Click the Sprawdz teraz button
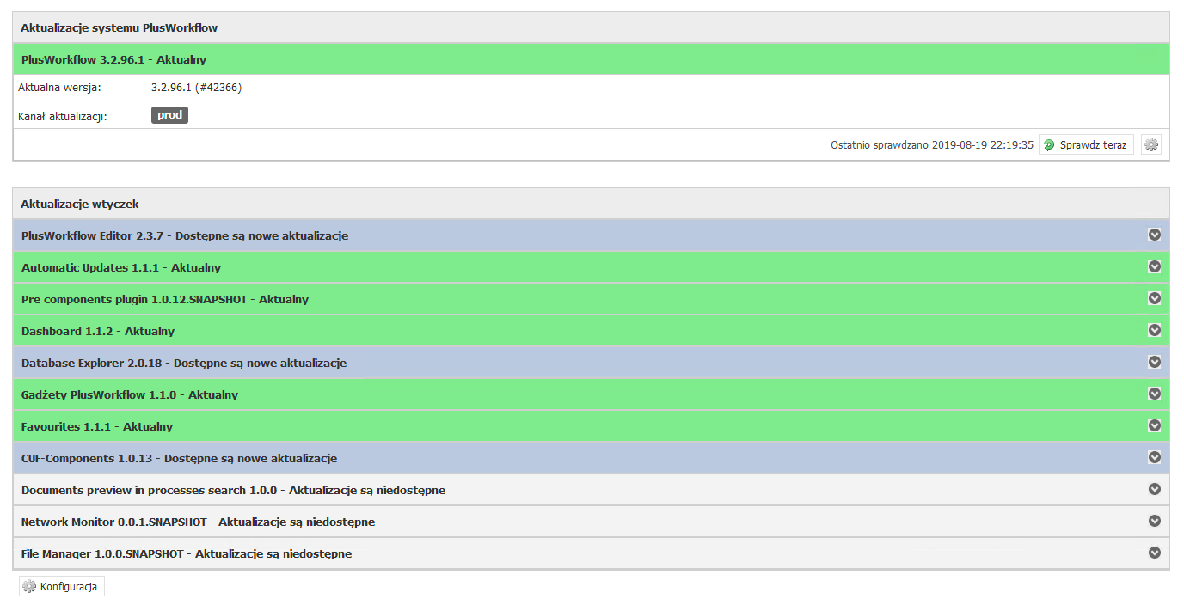 click(x=1086, y=145)
